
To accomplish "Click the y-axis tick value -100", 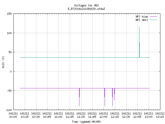I will click(9, 110).
